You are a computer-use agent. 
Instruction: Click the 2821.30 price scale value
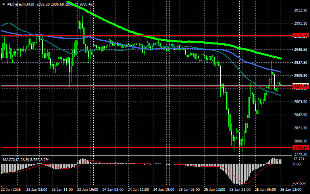click(300, 128)
